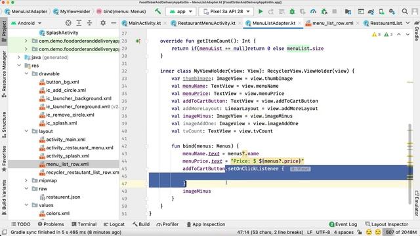Image resolution: width=420 pixels, height=236 pixels.
Task: Click Sync Project with Gradle Files icon
Action: (x=371, y=12)
